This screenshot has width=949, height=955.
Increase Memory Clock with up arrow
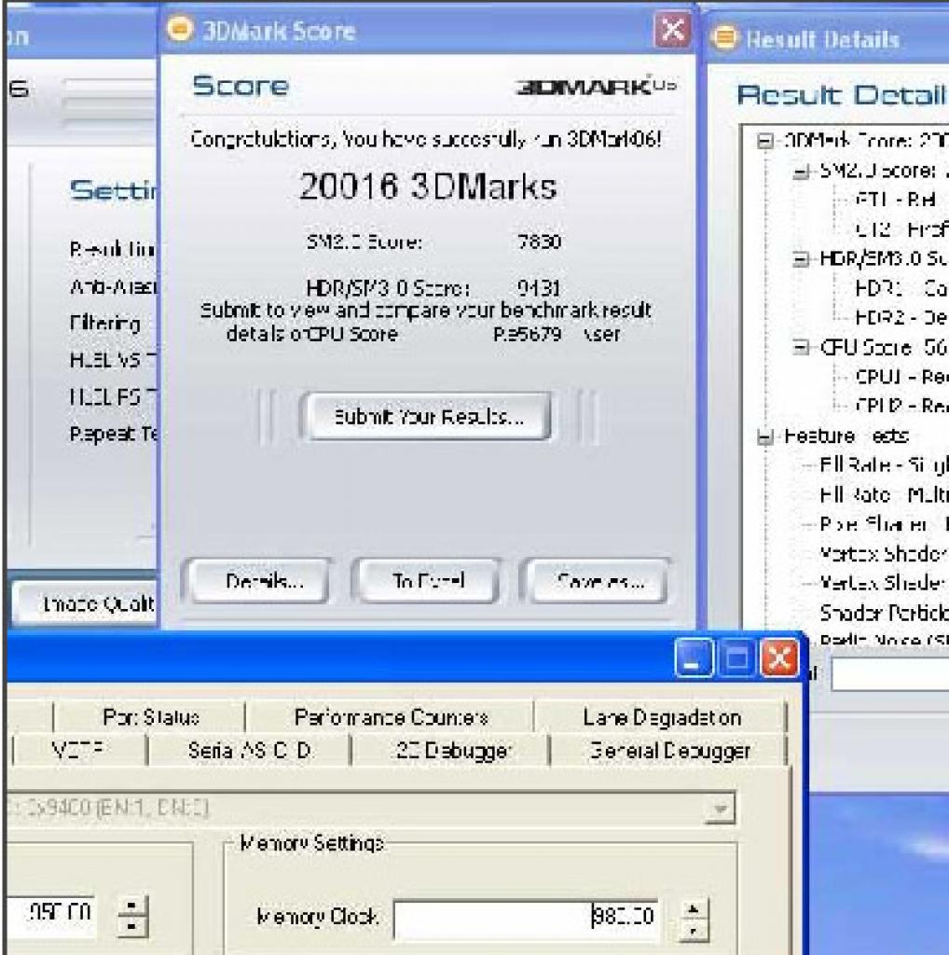point(692,909)
